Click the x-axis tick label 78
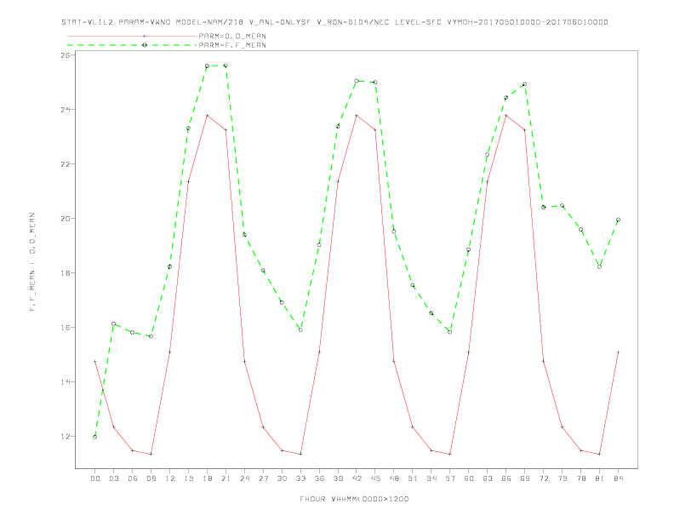This screenshot has height=521, width=674. (580, 478)
